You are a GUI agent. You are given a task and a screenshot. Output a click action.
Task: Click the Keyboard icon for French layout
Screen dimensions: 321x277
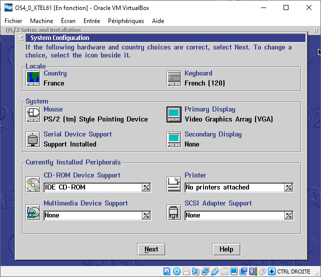[x=173, y=78]
